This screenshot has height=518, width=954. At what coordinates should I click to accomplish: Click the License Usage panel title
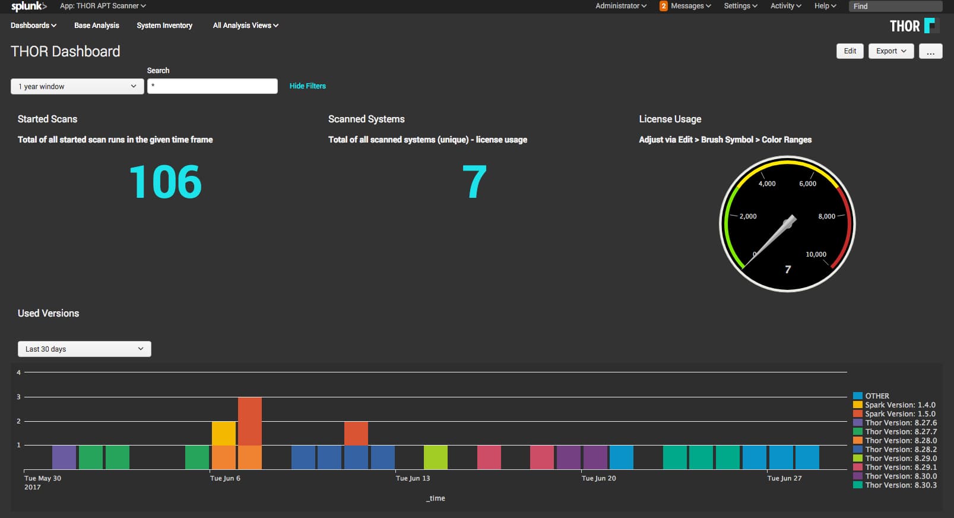point(670,119)
